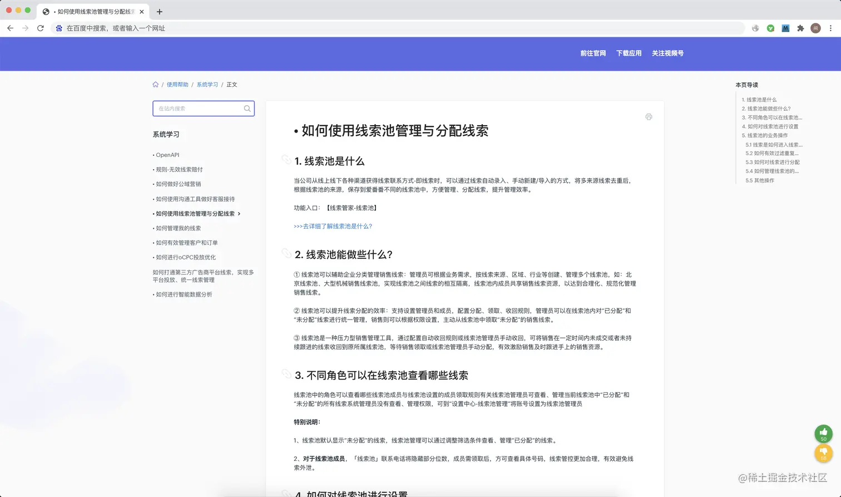Jump to 5.1 线索是如何进入线索... in page guide
The width and height of the screenshot is (841, 497).
(x=774, y=145)
